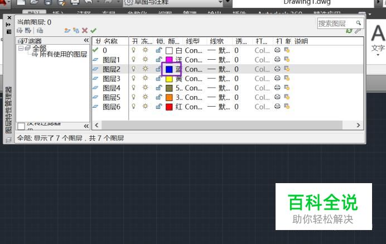
Task: Select the 全部 filter in tree
Action: pyautogui.click(x=40, y=48)
